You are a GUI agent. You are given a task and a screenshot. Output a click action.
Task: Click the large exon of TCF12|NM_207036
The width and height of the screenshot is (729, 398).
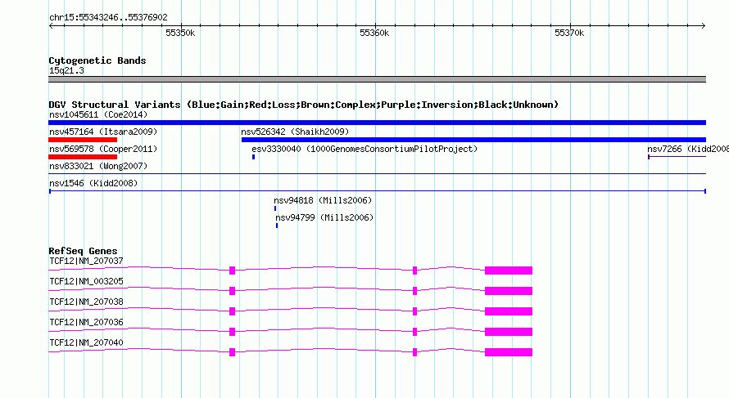509,332
